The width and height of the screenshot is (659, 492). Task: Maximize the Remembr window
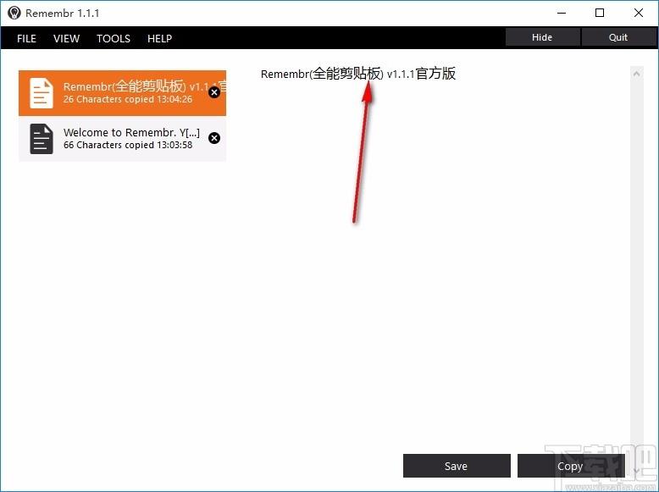[600, 13]
